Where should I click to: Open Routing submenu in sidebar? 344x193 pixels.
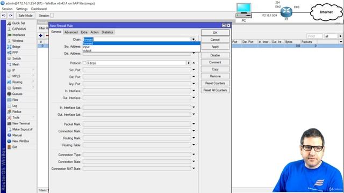[x=17, y=82]
